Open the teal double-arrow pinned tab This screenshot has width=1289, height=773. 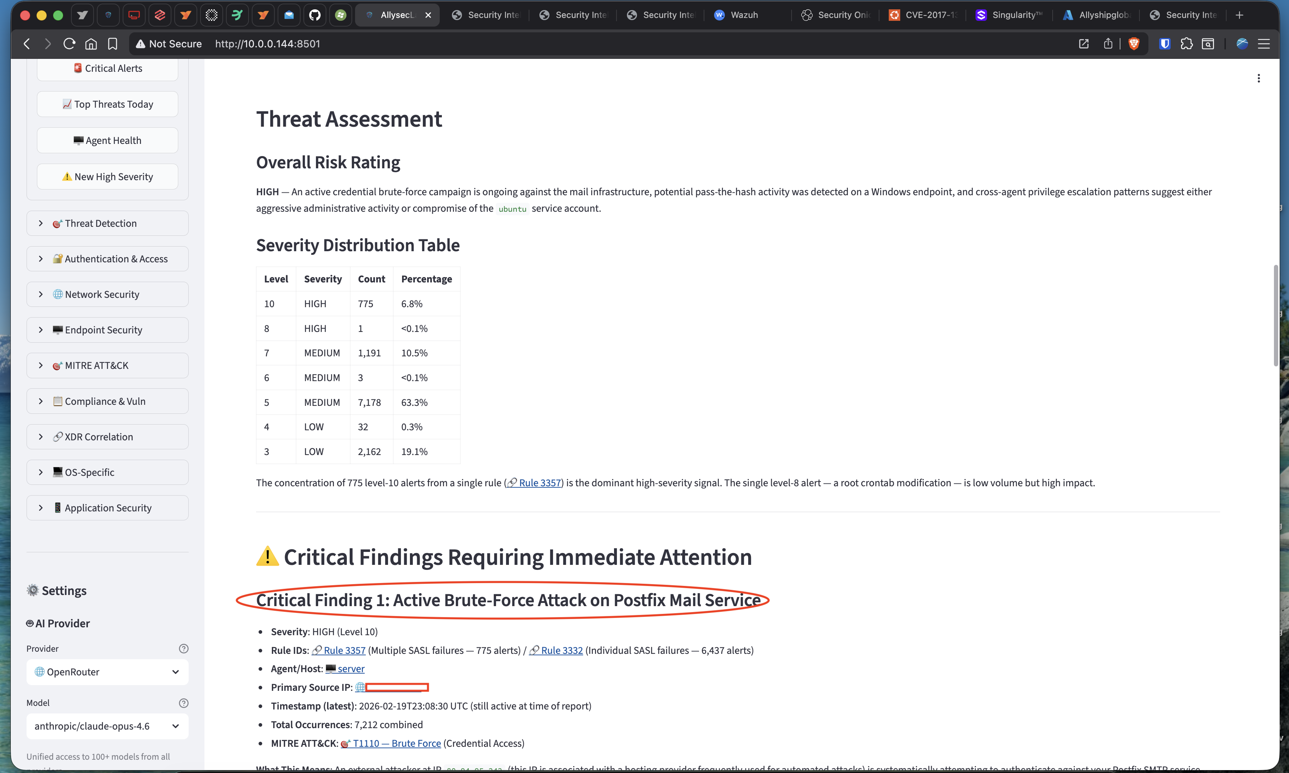coord(237,15)
